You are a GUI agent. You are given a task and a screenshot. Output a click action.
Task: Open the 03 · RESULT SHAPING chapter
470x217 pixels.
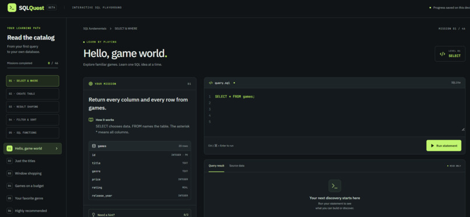(33, 106)
